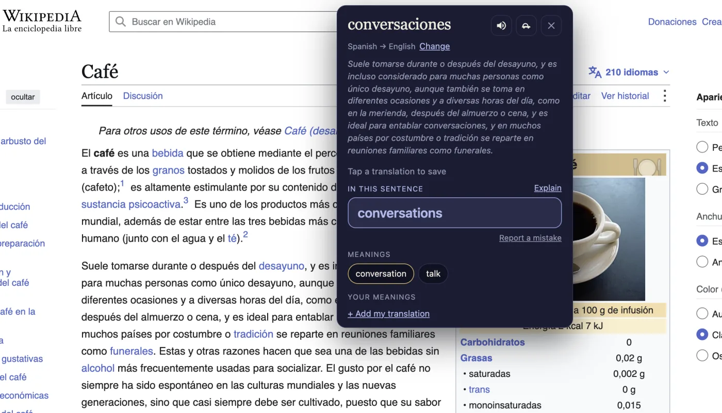Select the 'Au' radio under Color
722x413 pixels.
pyautogui.click(x=702, y=313)
